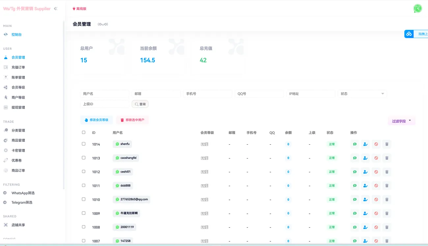Check the select-all checkbox in table header

[83, 132]
